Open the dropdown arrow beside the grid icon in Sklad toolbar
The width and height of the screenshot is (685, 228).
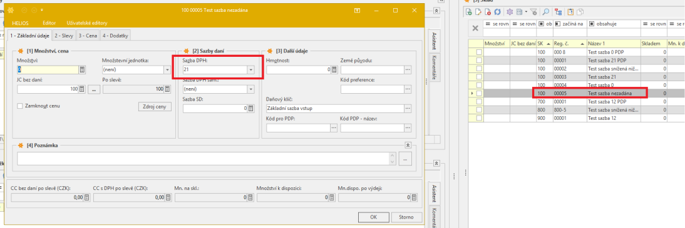(527, 12)
